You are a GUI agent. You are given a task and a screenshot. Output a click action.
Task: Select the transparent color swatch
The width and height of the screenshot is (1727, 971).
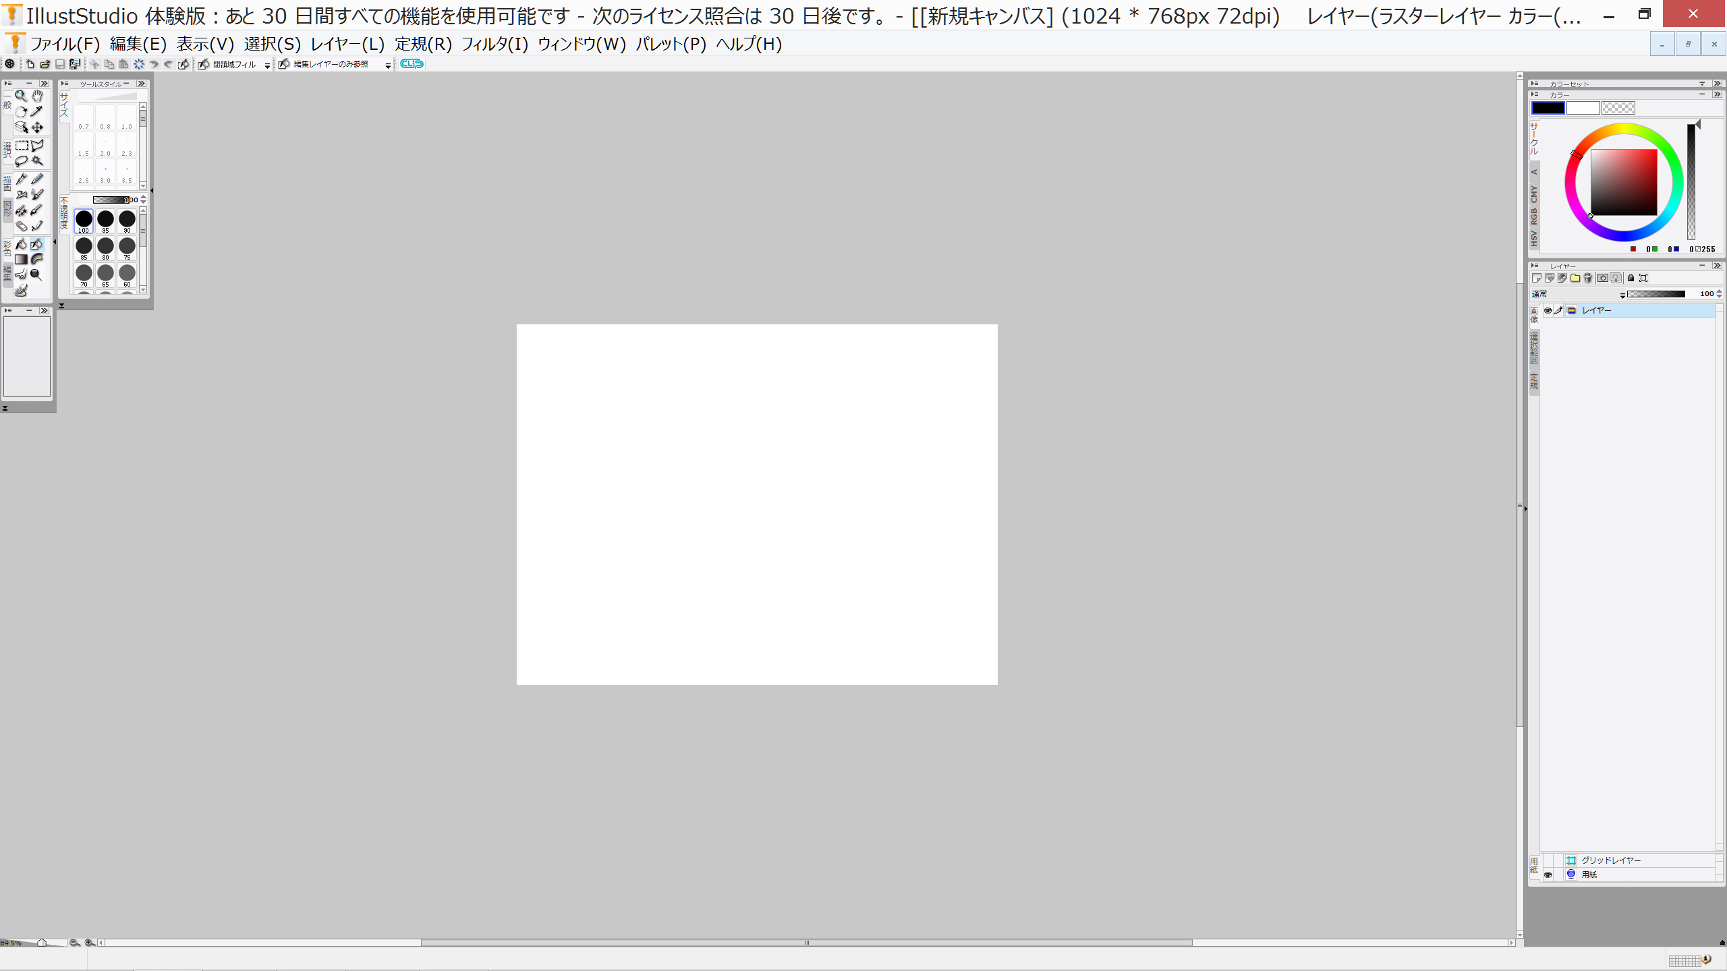pyautogui.click(x=1618, y=108)
